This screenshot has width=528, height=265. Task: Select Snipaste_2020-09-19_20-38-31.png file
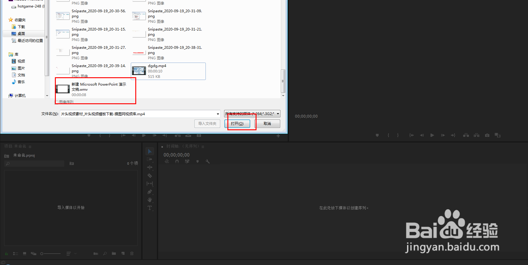tap(168, 53)
